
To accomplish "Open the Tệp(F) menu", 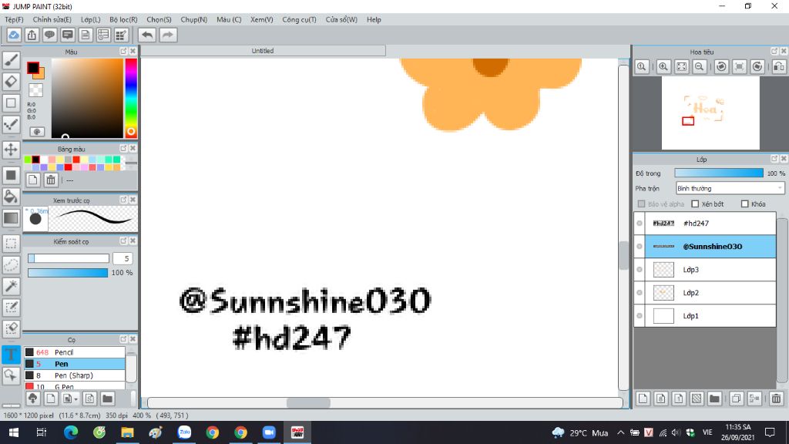I will 14,19.
